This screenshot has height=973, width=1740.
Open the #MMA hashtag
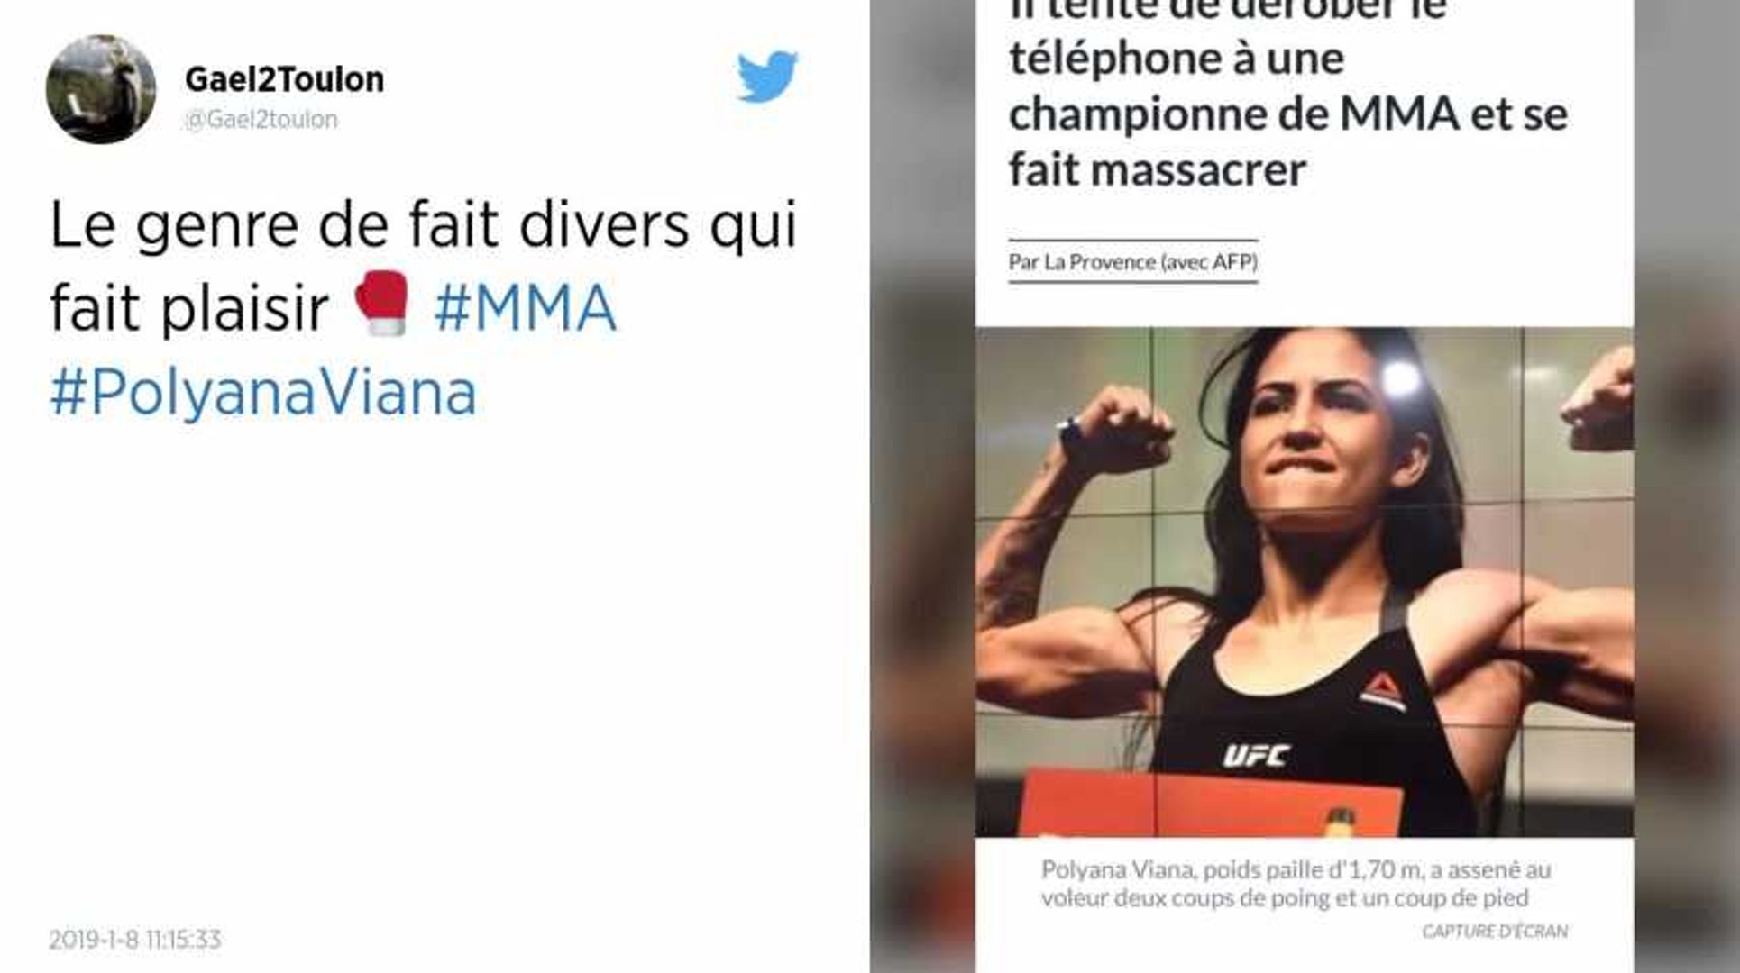pyautogui.click(x=526, y=307)
